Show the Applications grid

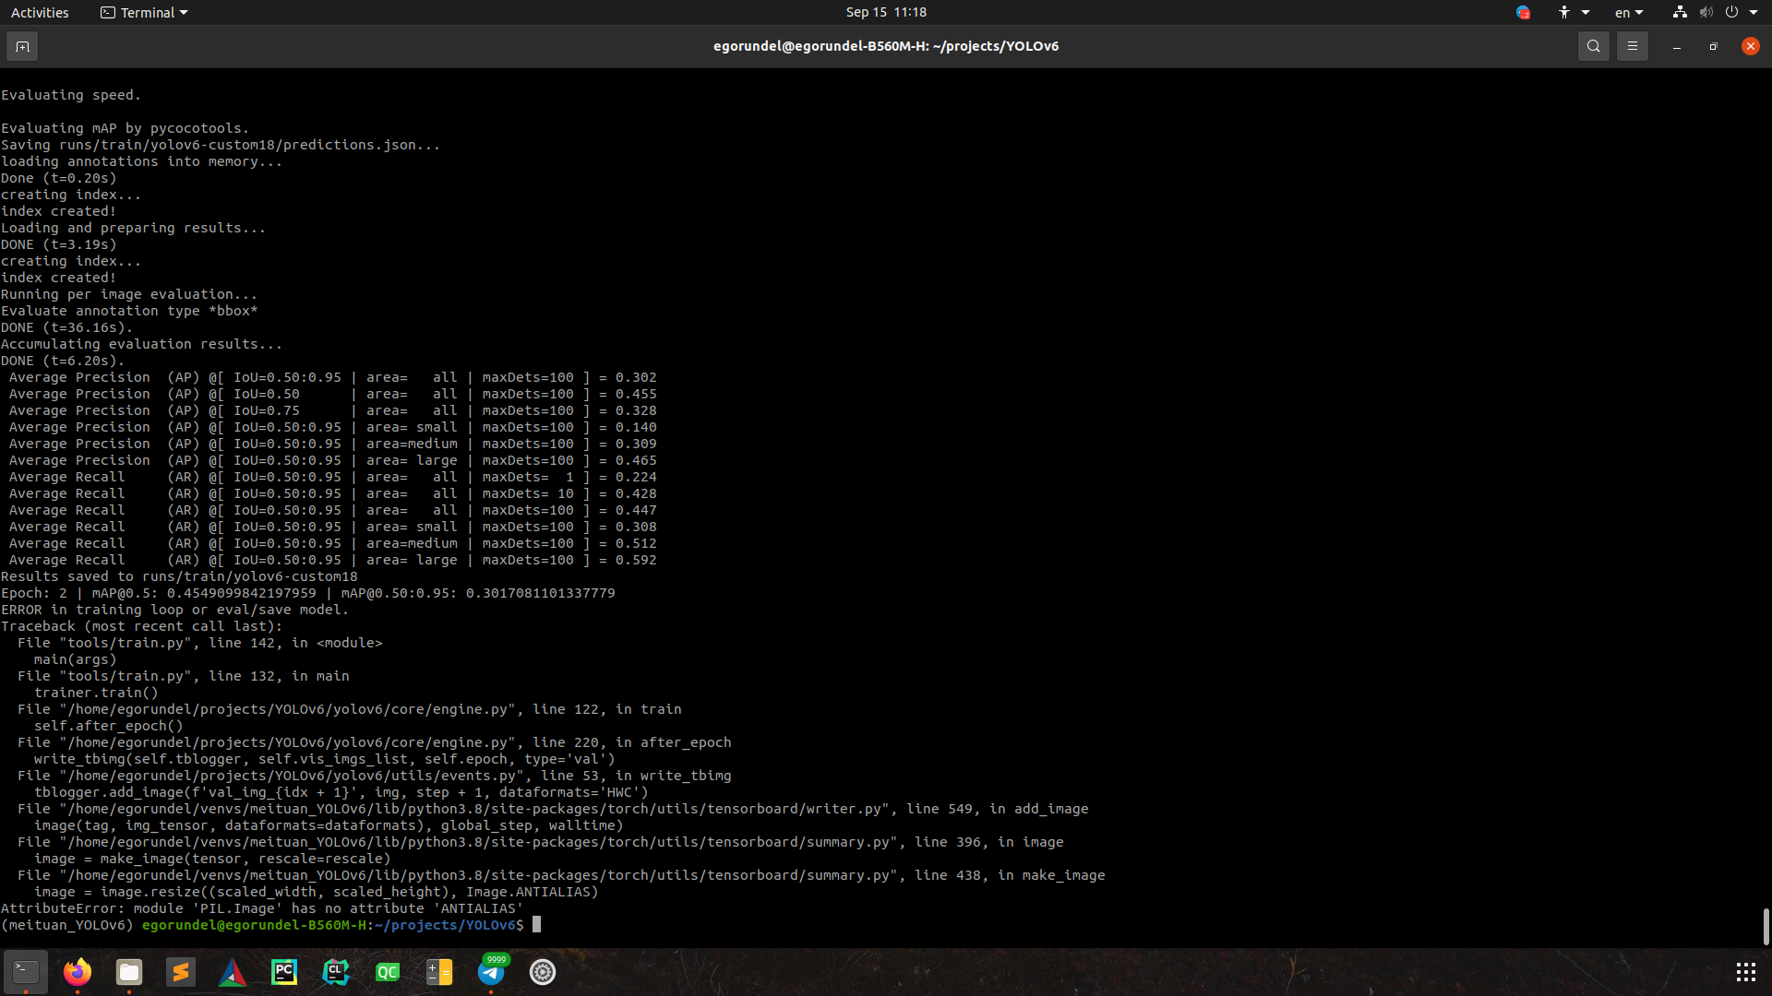1744,971
